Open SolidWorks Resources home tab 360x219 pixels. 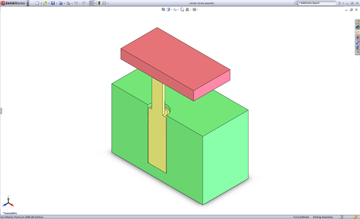(x=358, y=22)
